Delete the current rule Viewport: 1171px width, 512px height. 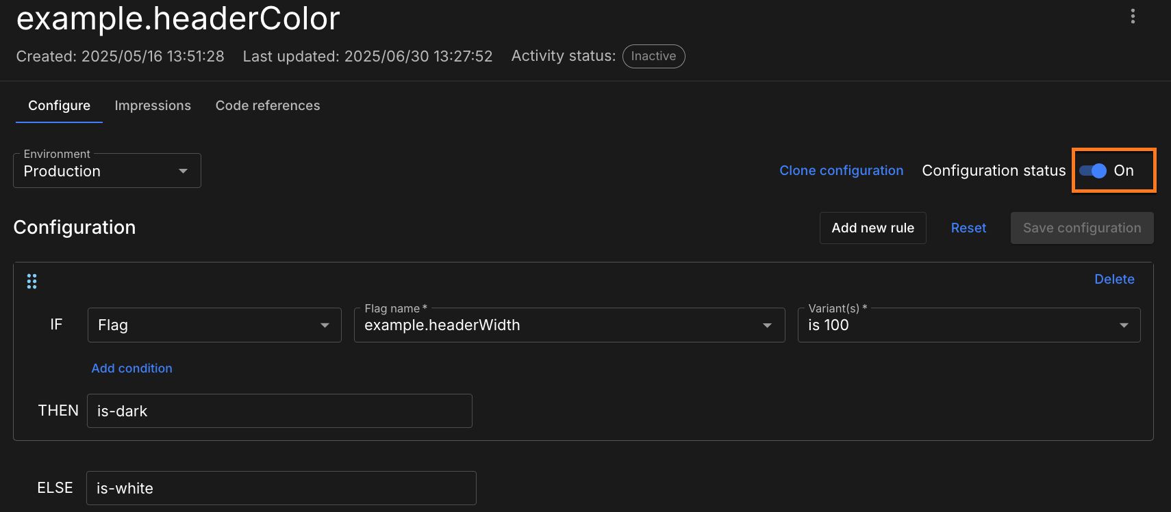pyautogui.click(x=1114, y=280)
